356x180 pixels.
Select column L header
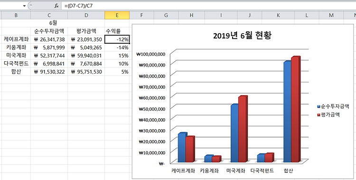307,15
